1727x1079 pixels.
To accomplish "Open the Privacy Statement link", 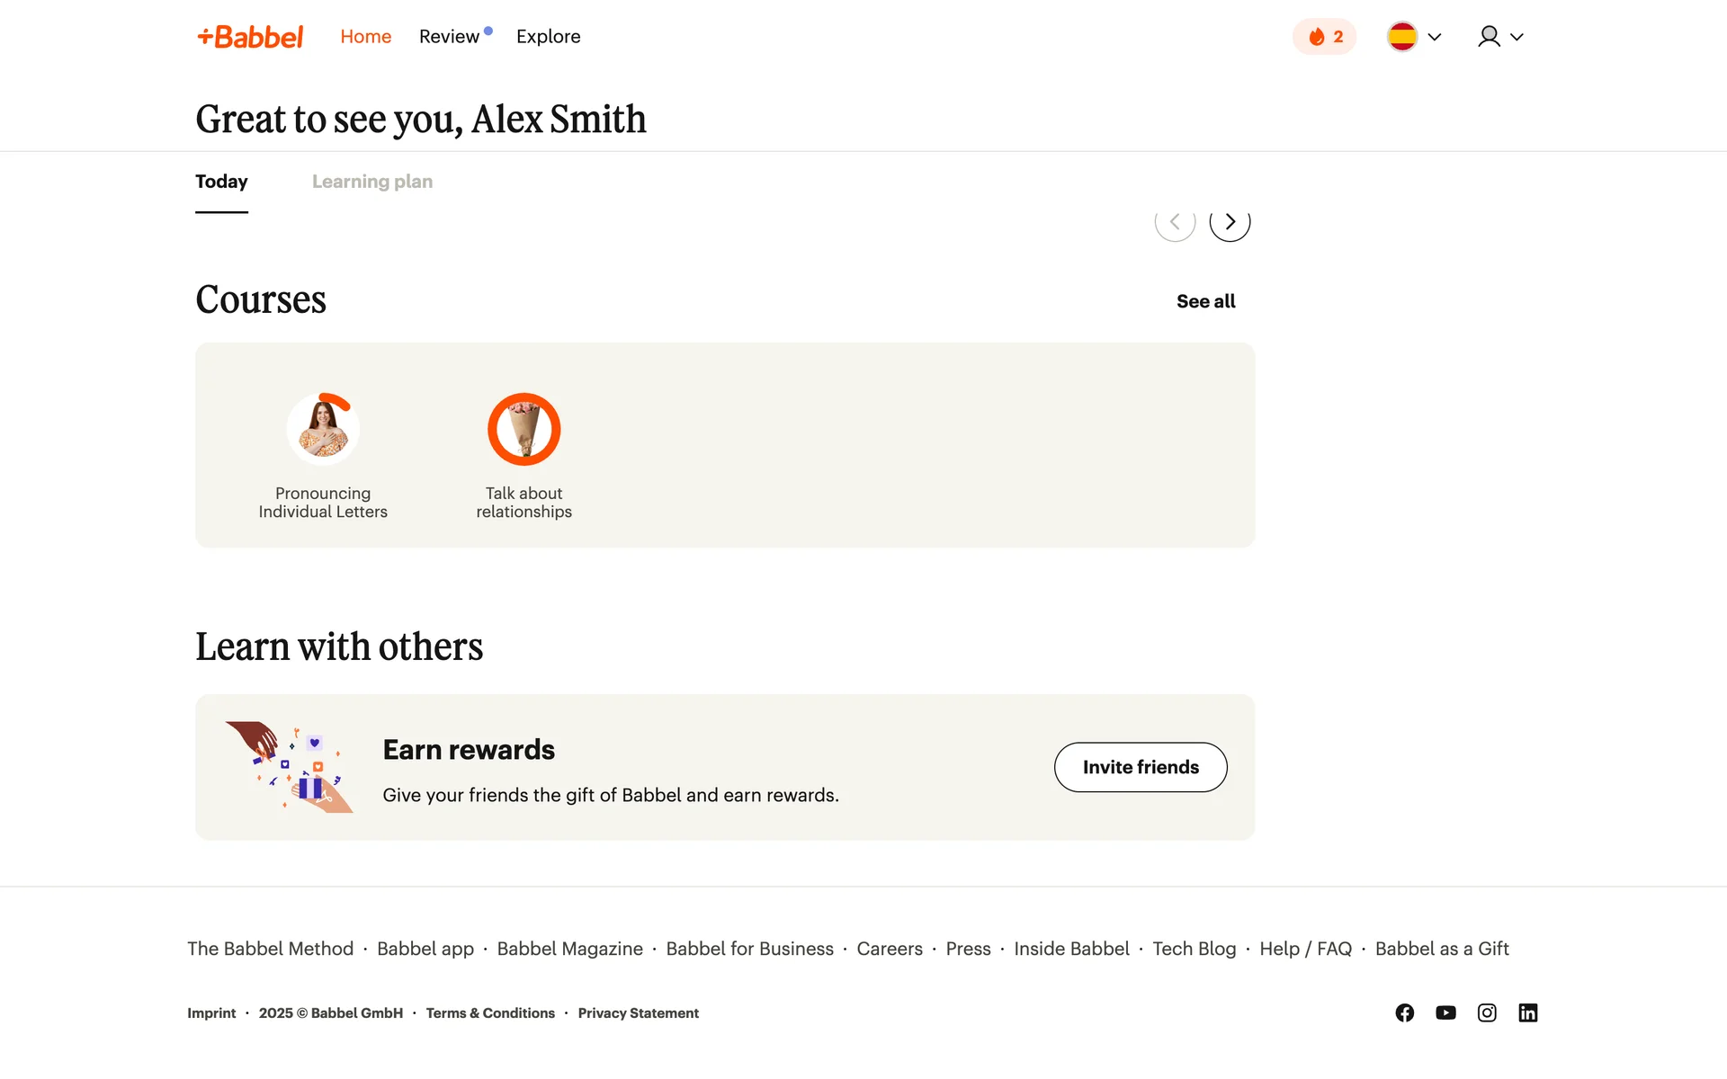I will click(638, 1013).
